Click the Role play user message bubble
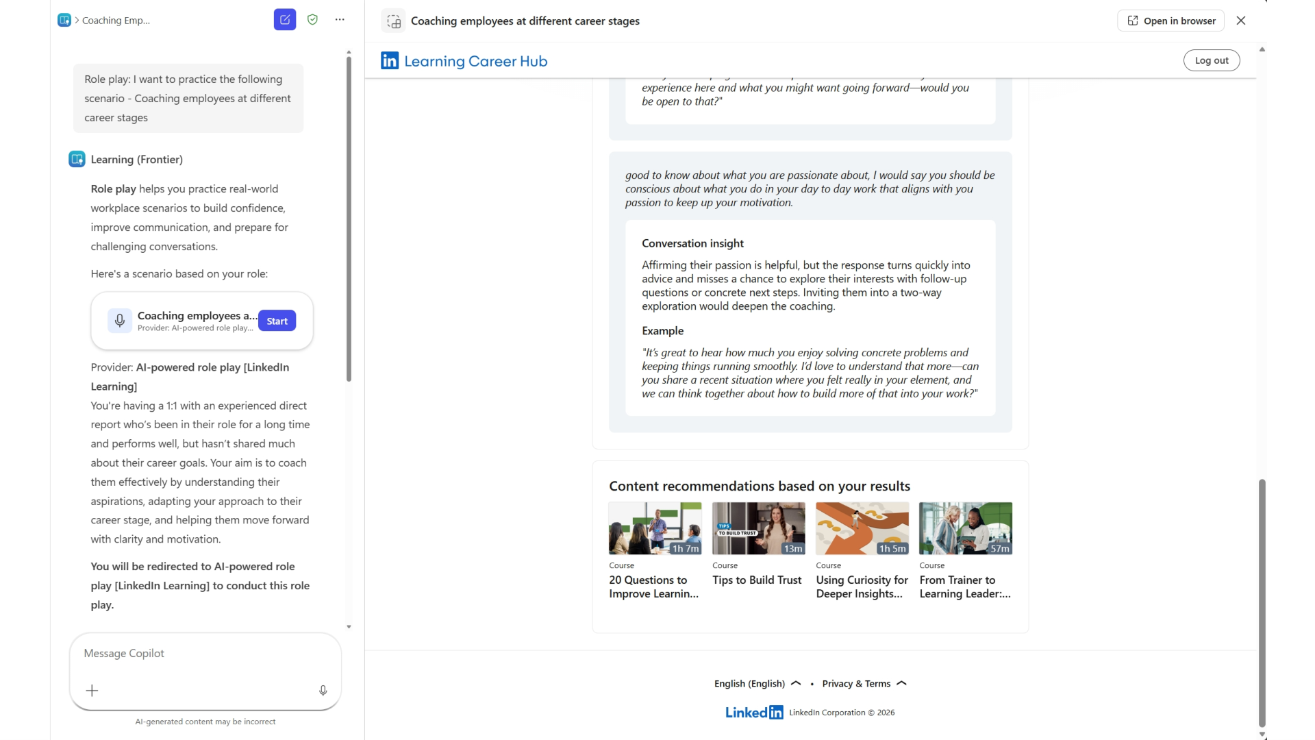The image size is (1315, 740). pos(188,99)
